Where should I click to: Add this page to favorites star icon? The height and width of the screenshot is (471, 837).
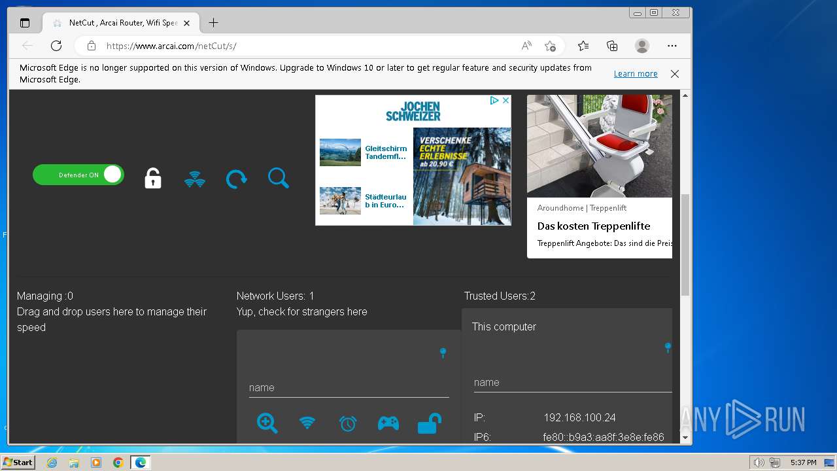[550, 46]
